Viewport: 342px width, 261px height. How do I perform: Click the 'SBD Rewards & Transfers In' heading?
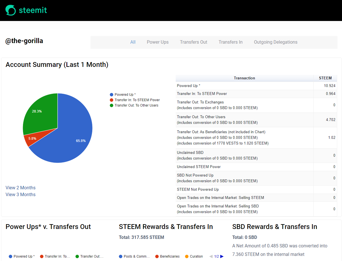point(275,227)
